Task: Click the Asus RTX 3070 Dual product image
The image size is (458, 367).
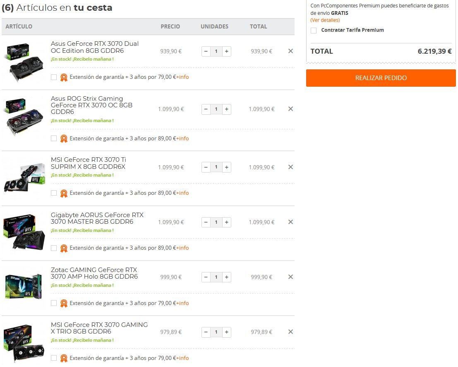Action: (24, 63)
